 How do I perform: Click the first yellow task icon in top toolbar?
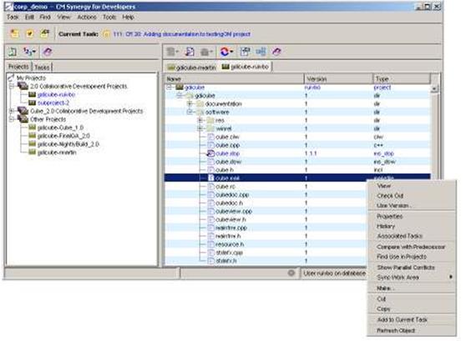[x=14, y=33]
